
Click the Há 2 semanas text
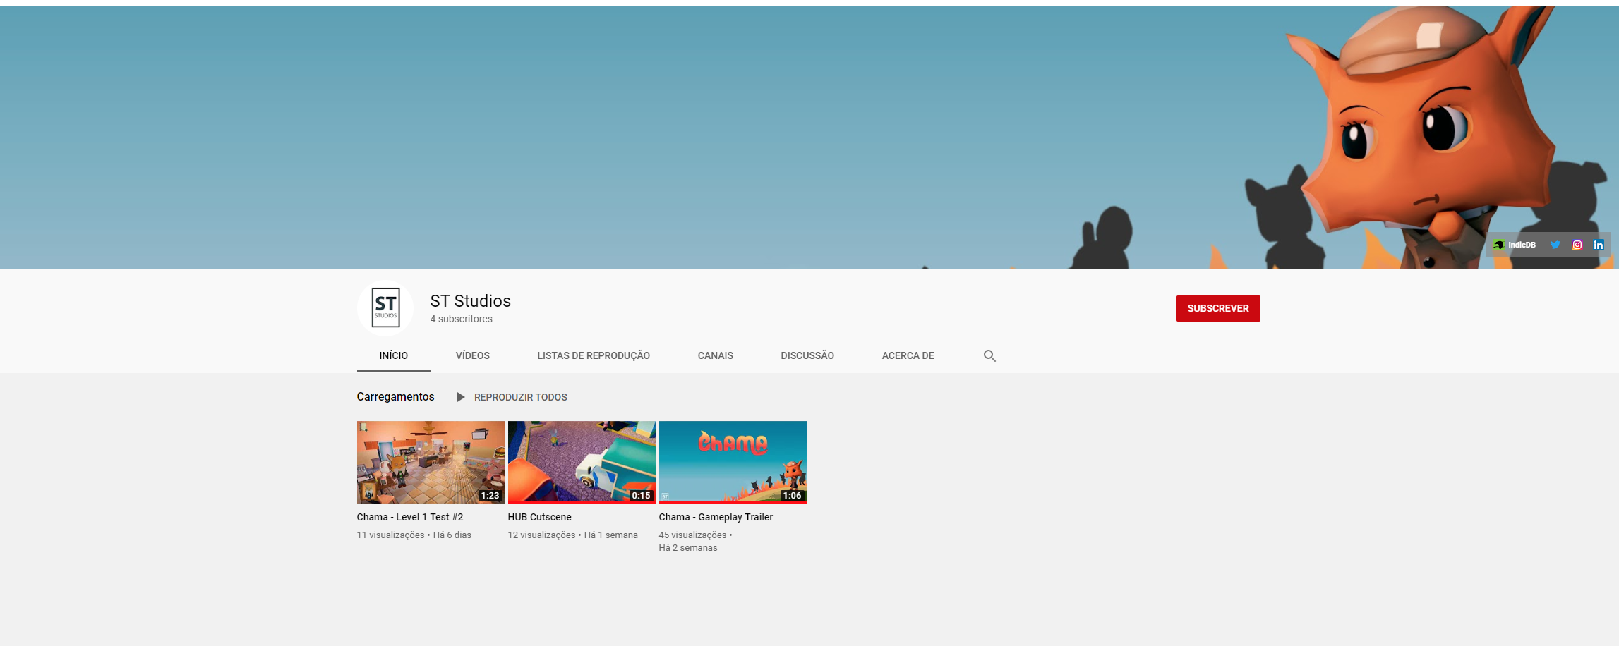click(x=687, y=548)
